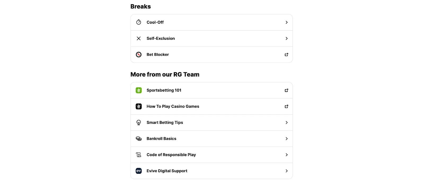This screenshot has height=187, width=424.
Task: Open external link arrow for Casino Games
Action: click(x=286, y=106)
